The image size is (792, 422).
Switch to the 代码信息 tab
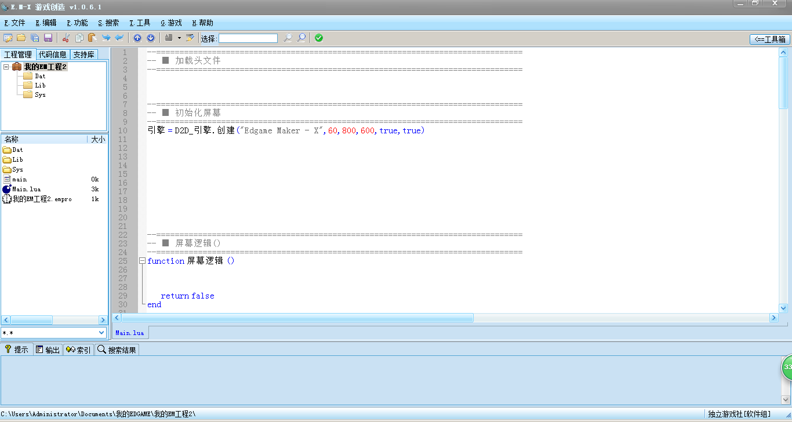pyautogui.click(x=53, y=54)
